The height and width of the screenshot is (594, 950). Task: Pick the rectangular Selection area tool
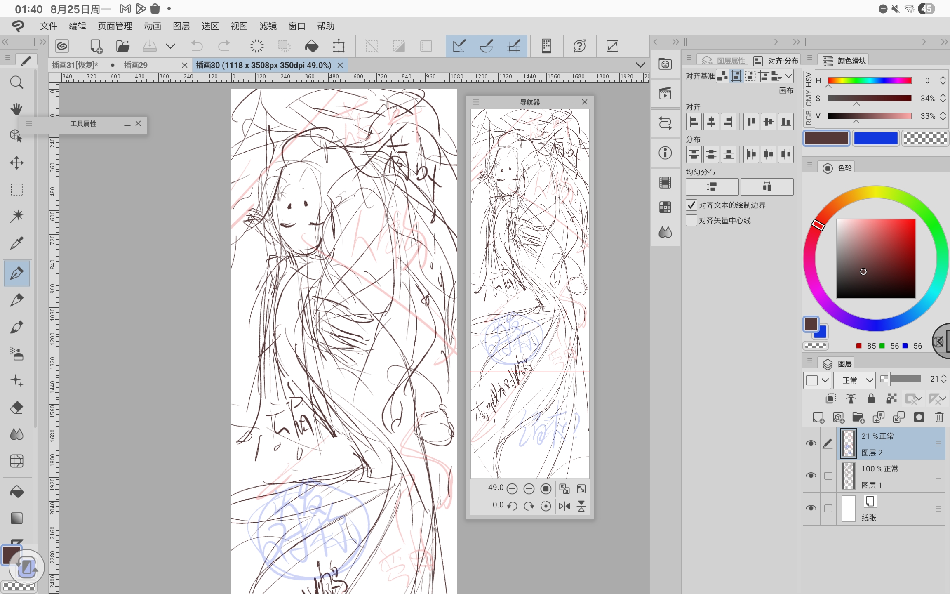pos(16,189)
